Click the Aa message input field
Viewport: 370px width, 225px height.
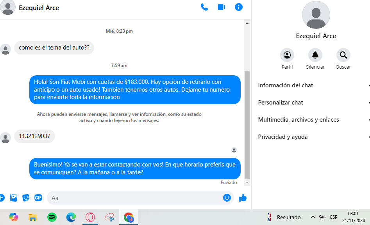[x=133, y=198]
